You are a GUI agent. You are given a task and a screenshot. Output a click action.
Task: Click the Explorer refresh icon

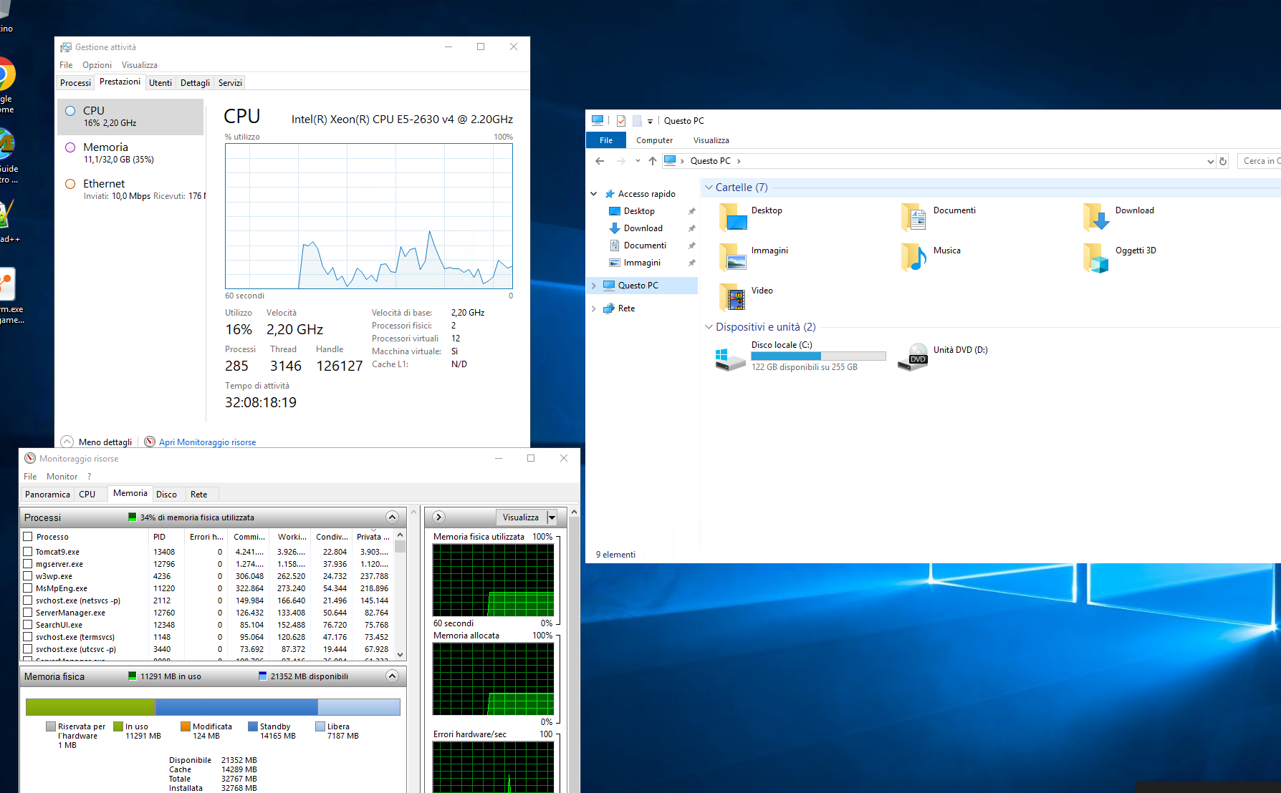point(1223,161)
